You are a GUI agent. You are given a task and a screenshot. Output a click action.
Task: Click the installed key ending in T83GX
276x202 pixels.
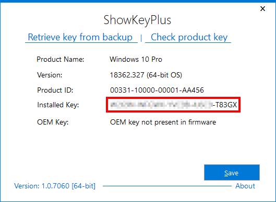click(173, 105)
